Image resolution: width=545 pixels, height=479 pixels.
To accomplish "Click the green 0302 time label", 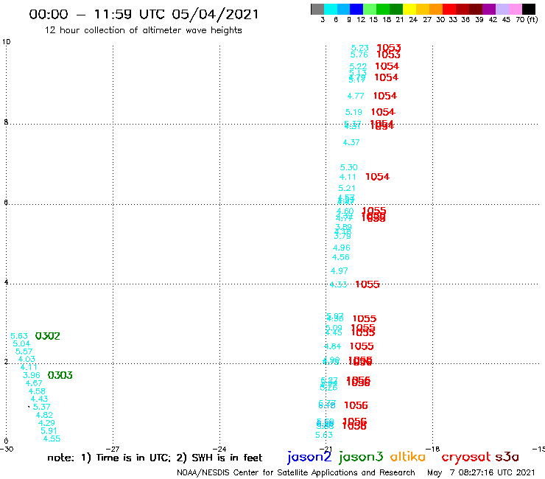I will [x=48, y=336].
